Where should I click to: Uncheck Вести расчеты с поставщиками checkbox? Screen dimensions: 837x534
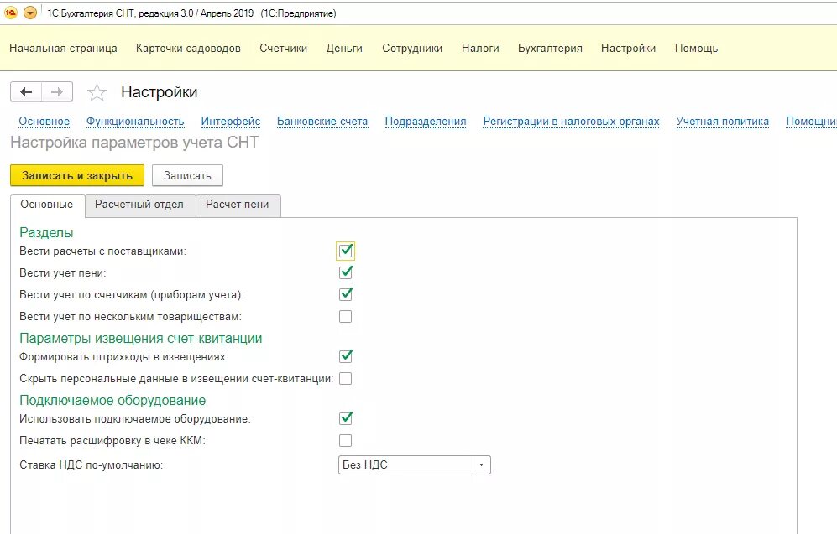[x=346, y=251]
